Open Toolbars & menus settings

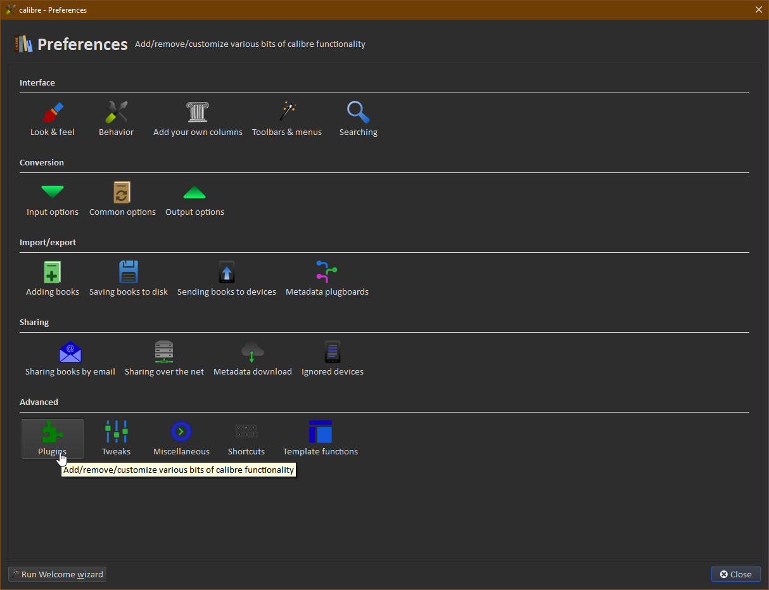point(287,119)
